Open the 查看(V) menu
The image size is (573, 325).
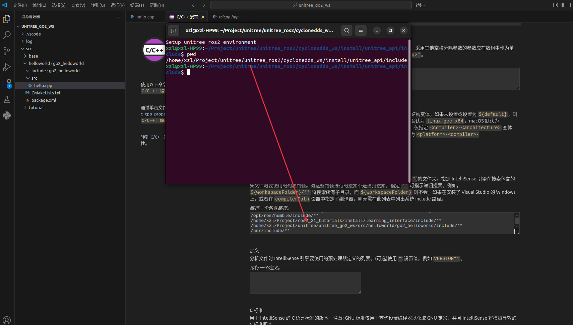[x=78, y=5]
